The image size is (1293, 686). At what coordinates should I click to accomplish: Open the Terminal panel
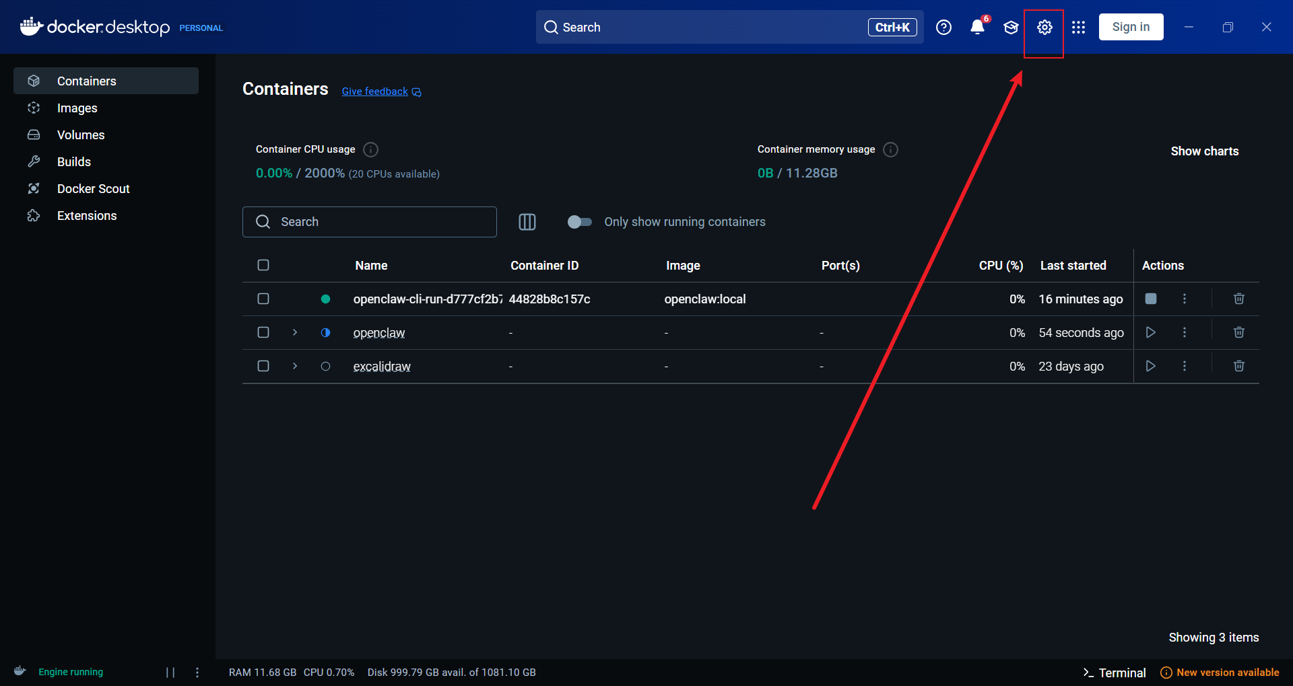coord(1115,673)
